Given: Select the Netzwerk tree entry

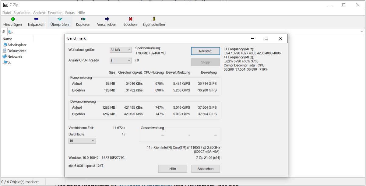Looking at the screenshot, I should pos(15,56).
